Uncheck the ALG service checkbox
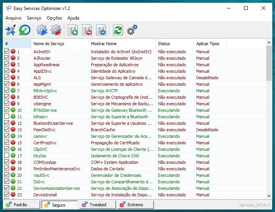Screen dimensions: 275x212 (7, 77)
